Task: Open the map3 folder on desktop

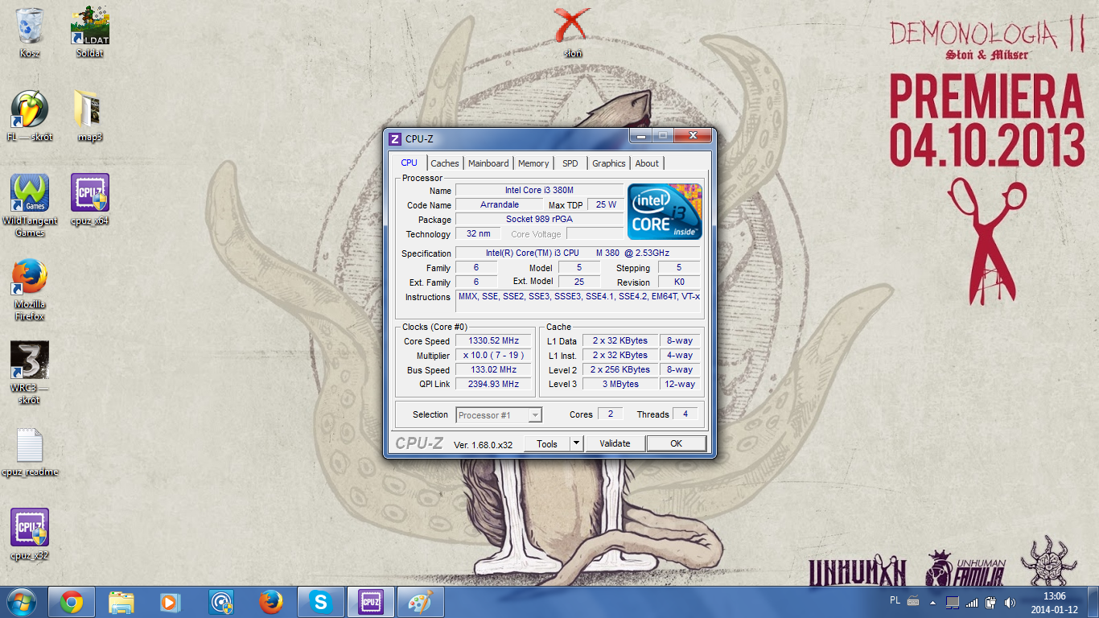Action: (x=88, y=110)
